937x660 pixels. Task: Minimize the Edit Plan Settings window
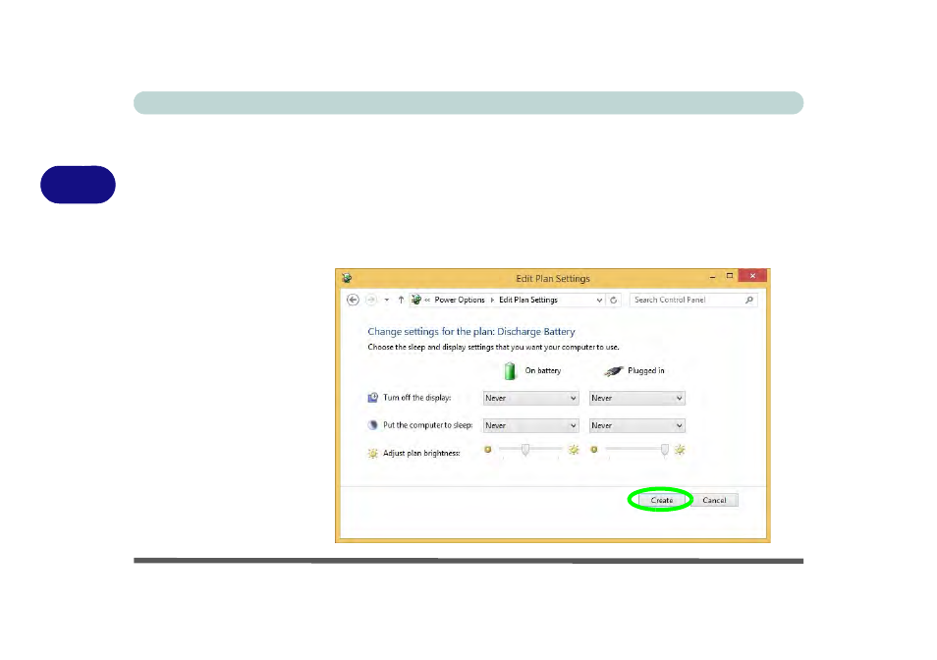pos(712,277)
